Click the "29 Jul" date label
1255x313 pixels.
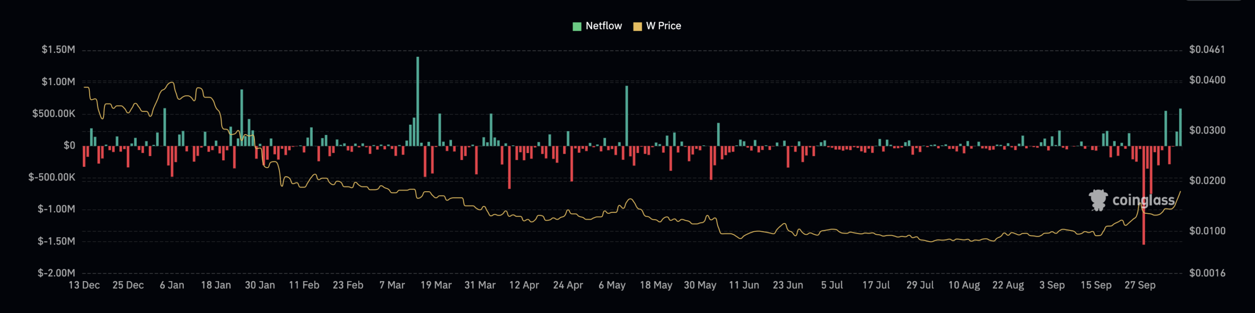point(920,285)
